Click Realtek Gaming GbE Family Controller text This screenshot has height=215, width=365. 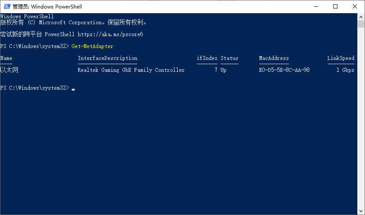point(131,70)
